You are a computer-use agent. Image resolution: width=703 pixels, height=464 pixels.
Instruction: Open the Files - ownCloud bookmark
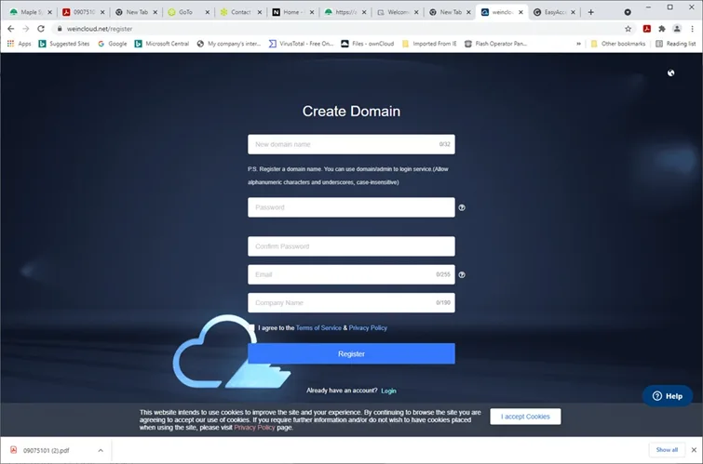368,44
